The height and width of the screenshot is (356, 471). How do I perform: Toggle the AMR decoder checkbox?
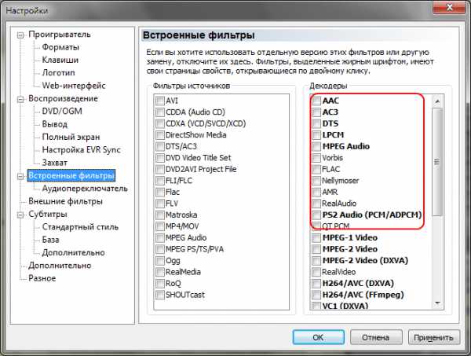316,192
